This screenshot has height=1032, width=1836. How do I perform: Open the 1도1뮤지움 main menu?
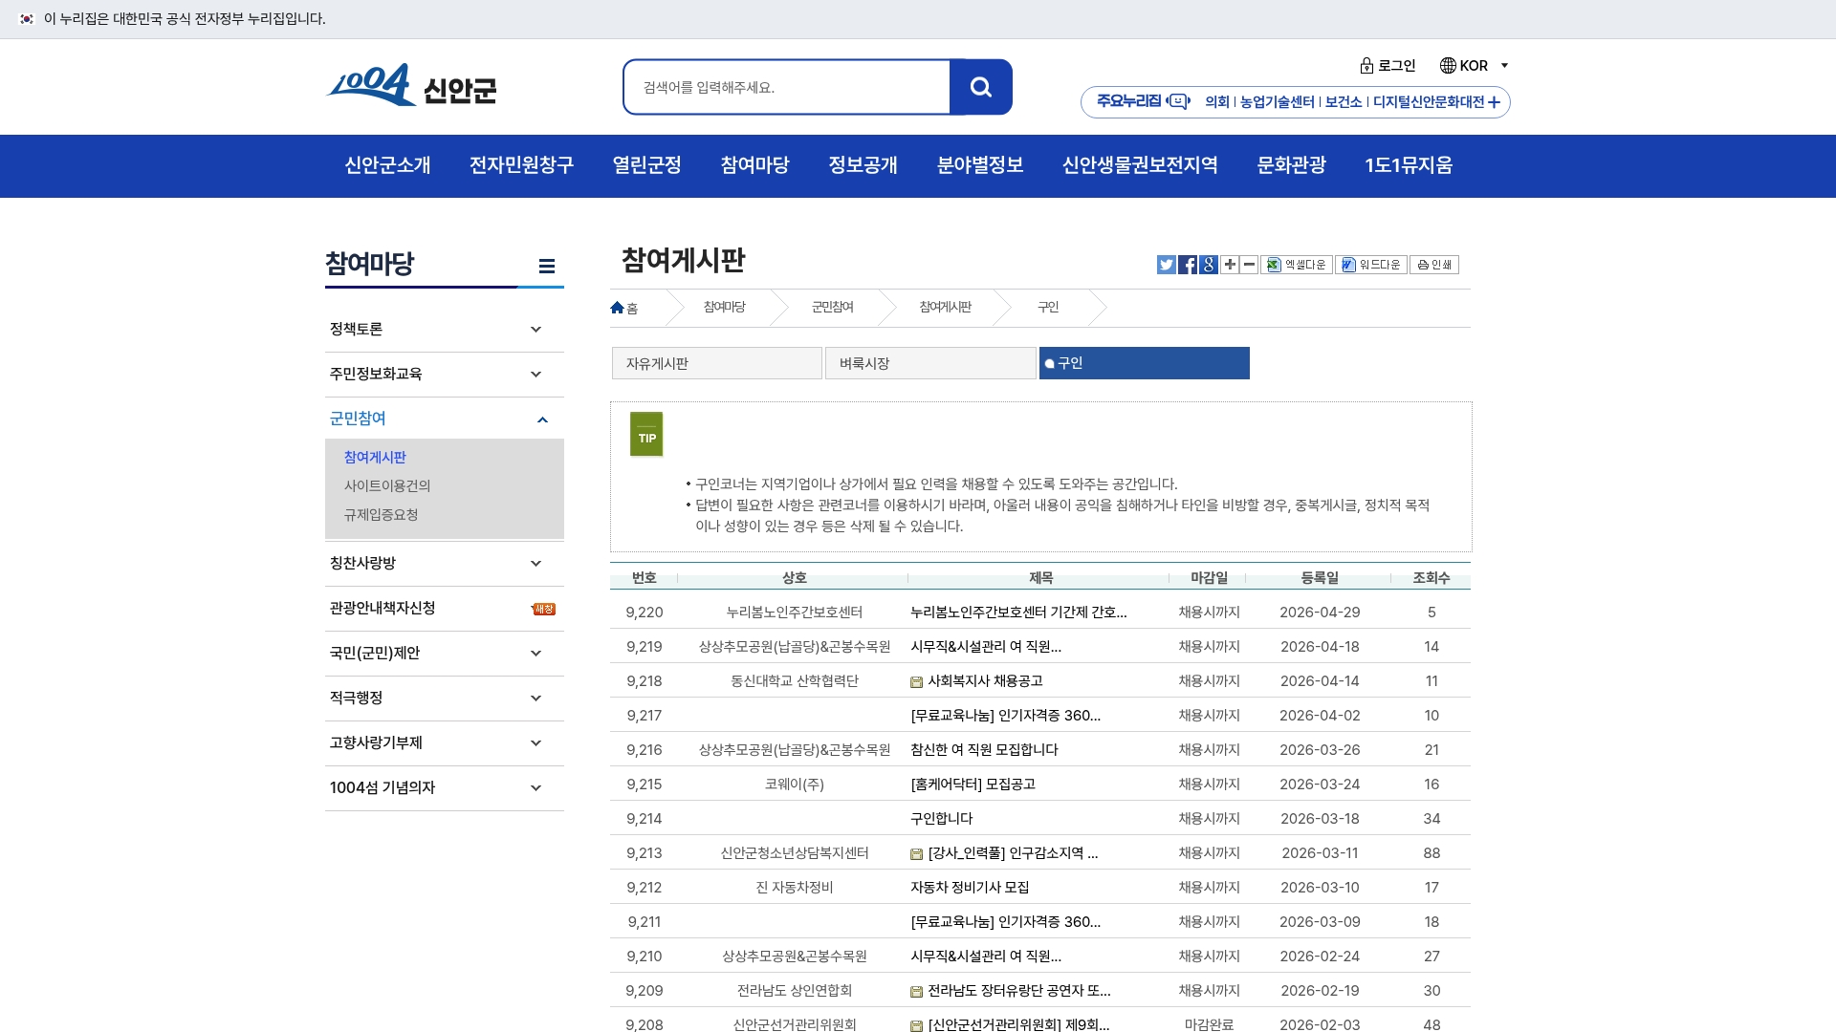[x=1409, y=165]
